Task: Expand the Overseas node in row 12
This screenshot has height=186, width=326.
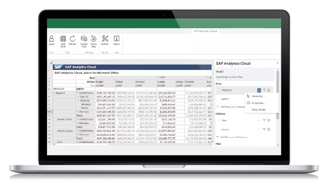Action: (77, 112)
